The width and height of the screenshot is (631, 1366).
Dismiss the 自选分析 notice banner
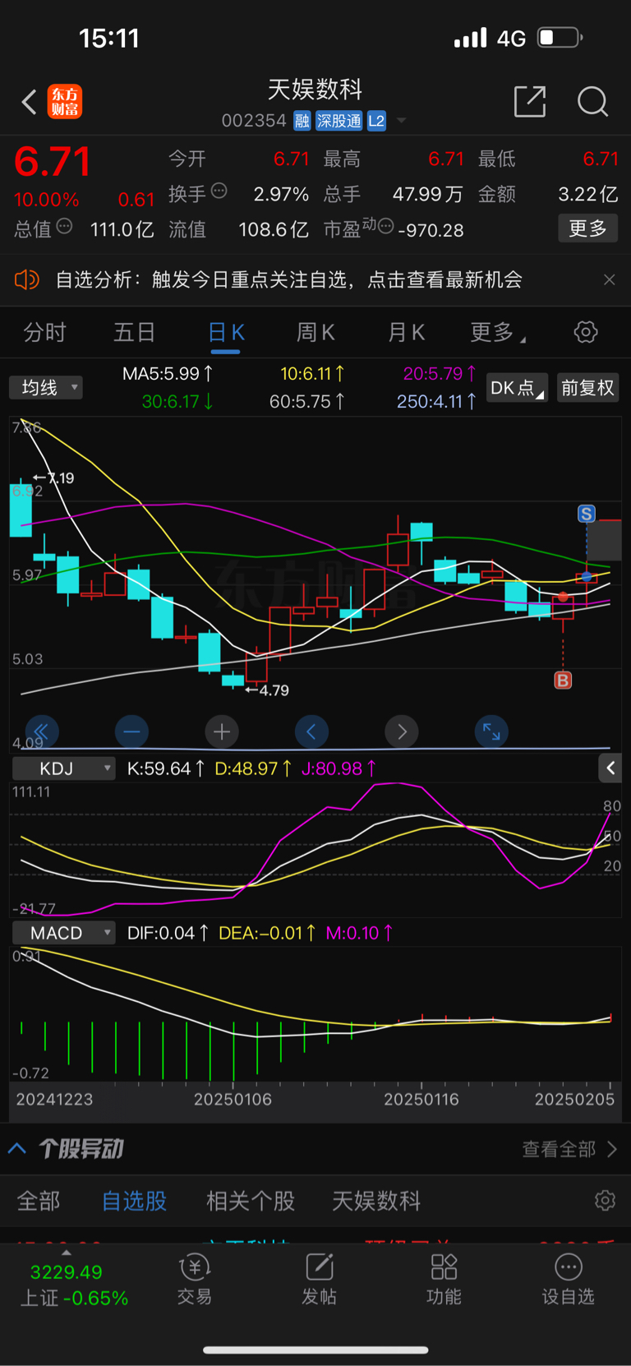pos(610,280)
